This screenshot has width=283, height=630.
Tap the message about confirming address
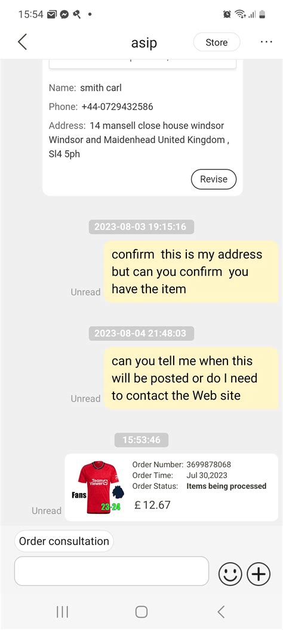pyautogui.click(x=191, y=272)
